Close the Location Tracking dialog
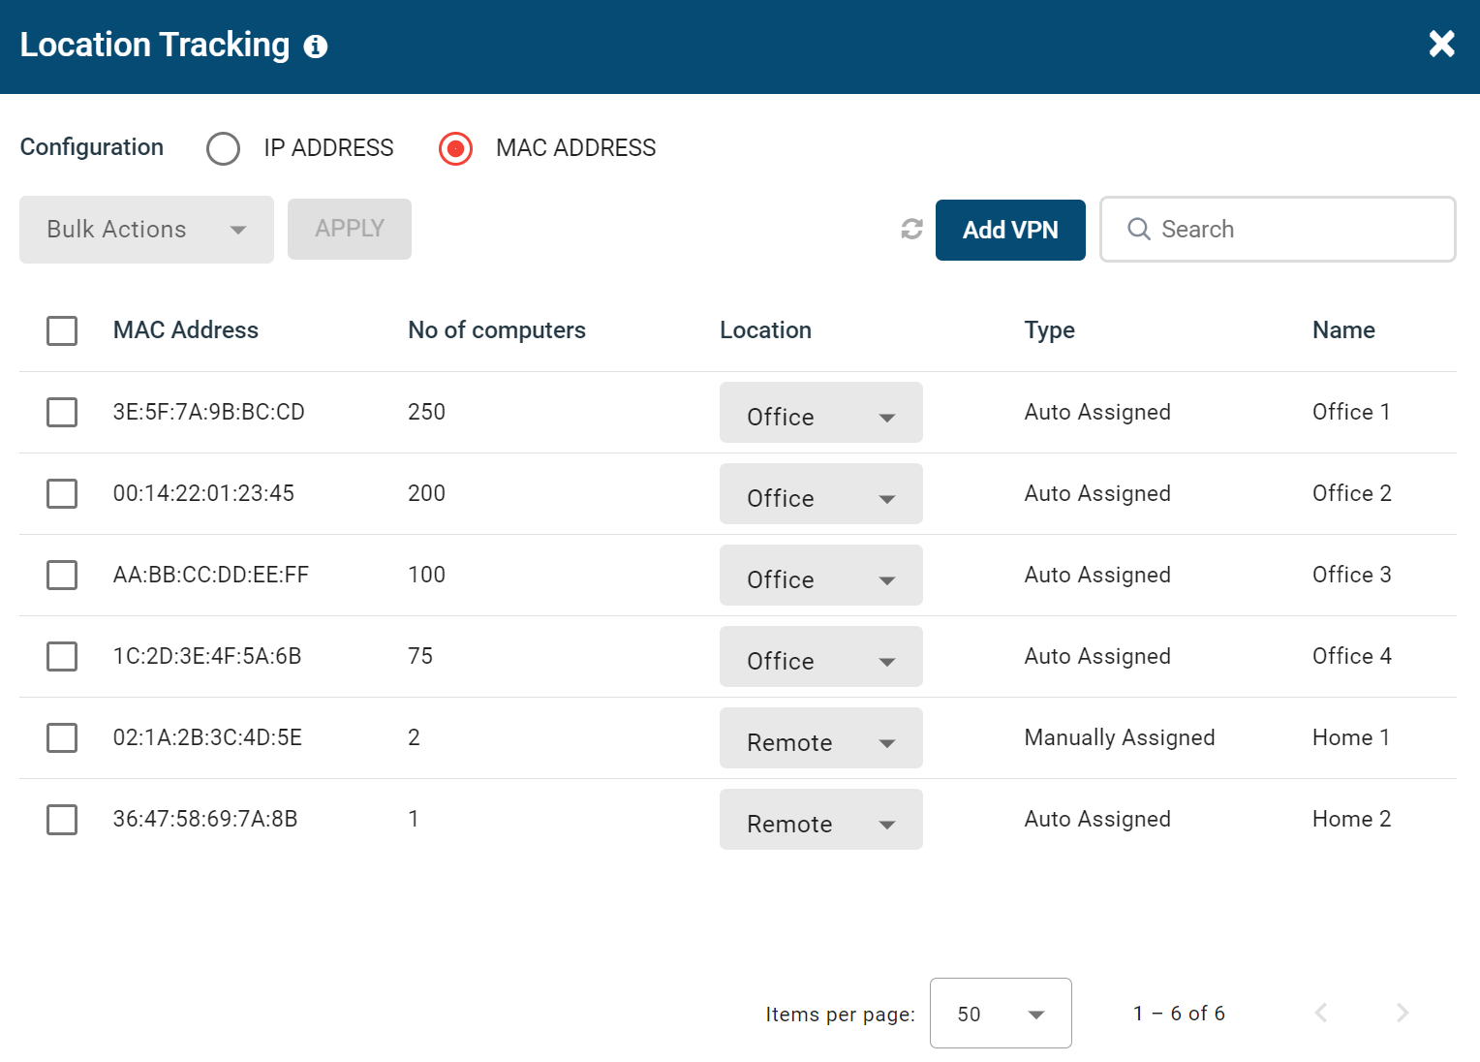Viewport: 1480px width, 1062px height. [1441, 44]
